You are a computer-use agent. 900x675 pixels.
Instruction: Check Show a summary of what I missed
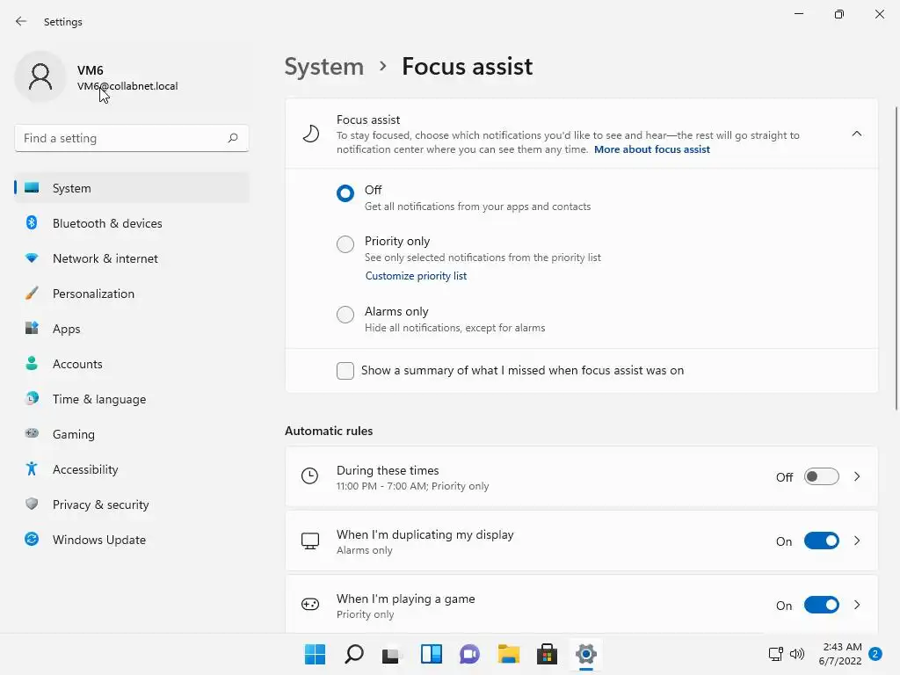click(345, 371)
